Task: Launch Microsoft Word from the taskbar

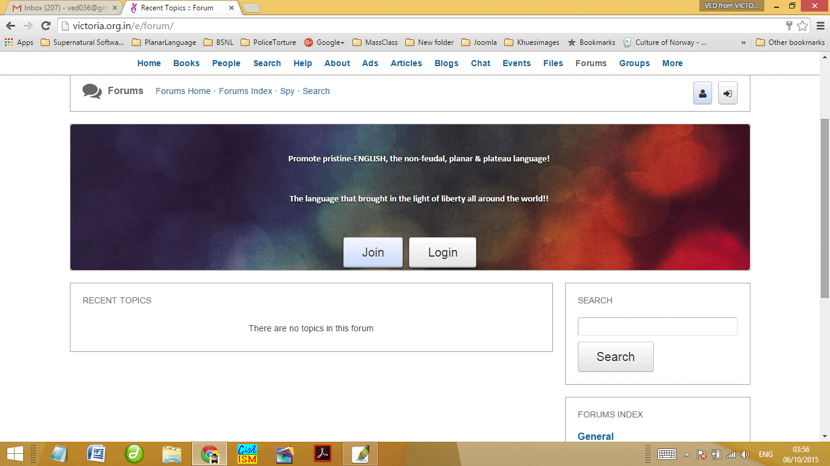Action: [97, 453]
